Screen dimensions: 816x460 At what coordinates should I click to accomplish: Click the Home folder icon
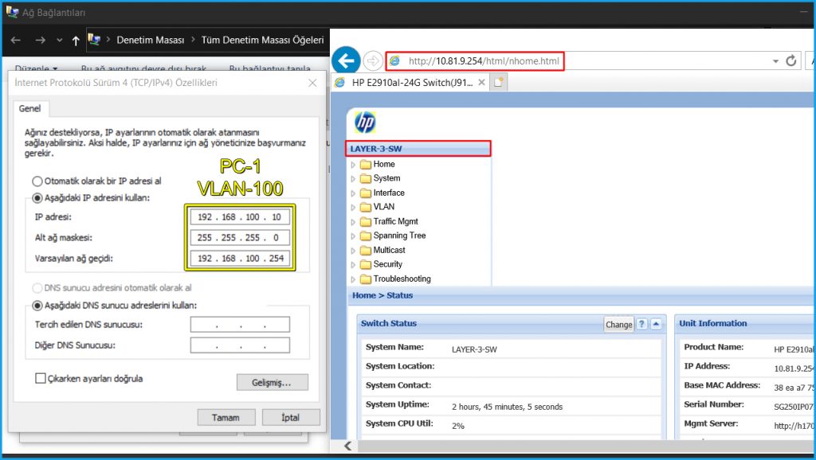click(x=366, y=164)
